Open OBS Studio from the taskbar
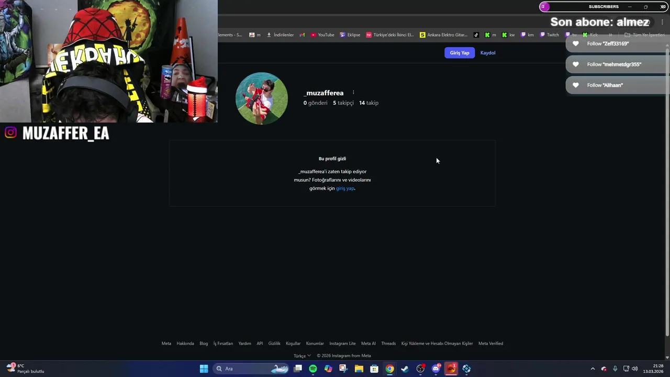 point(420,369)
